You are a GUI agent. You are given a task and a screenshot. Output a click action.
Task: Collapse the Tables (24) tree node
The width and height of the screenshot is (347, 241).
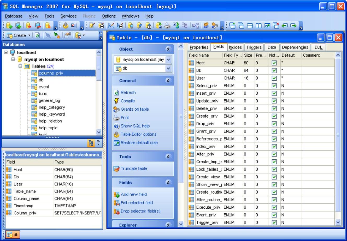pos(20,66)
